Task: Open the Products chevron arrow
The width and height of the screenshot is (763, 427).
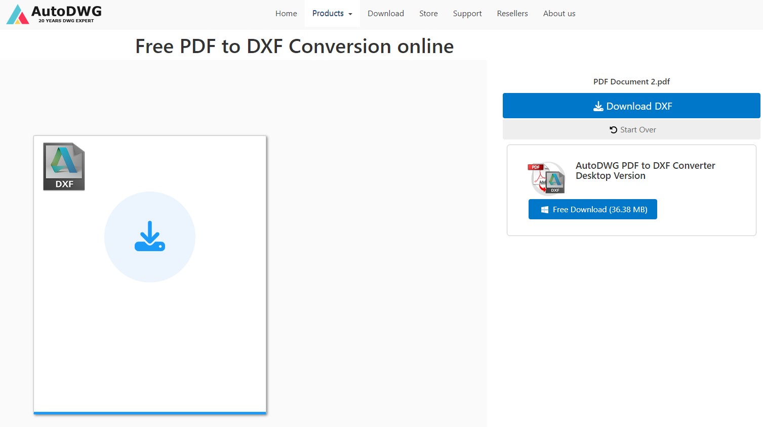Action: (x=350, y=15)
